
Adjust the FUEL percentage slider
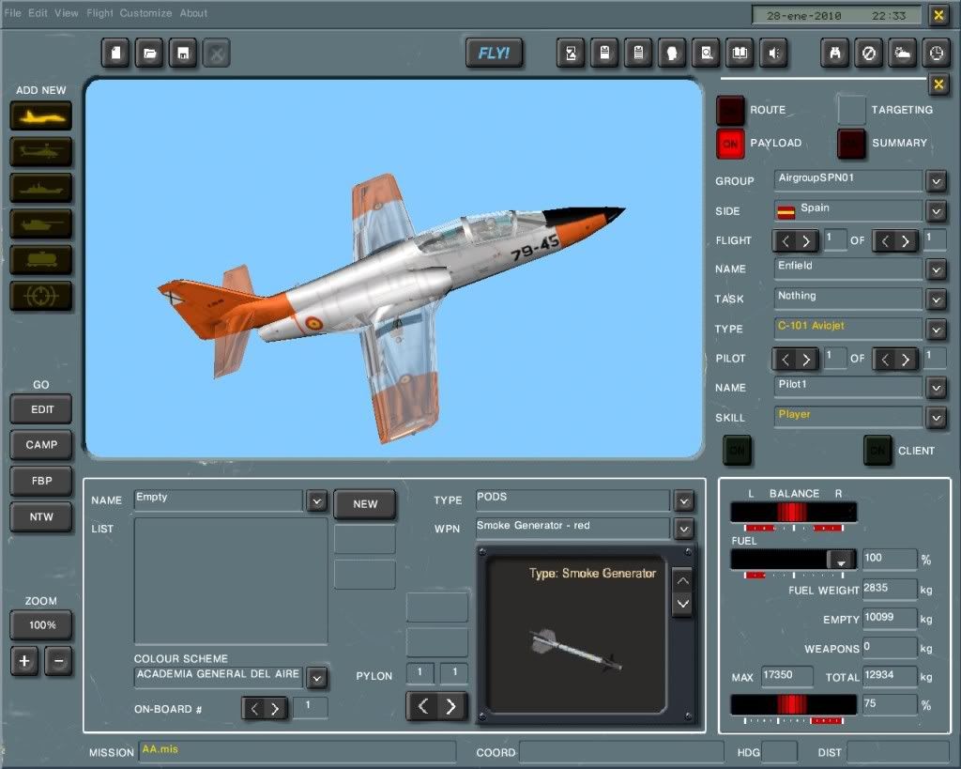point(841,558)
